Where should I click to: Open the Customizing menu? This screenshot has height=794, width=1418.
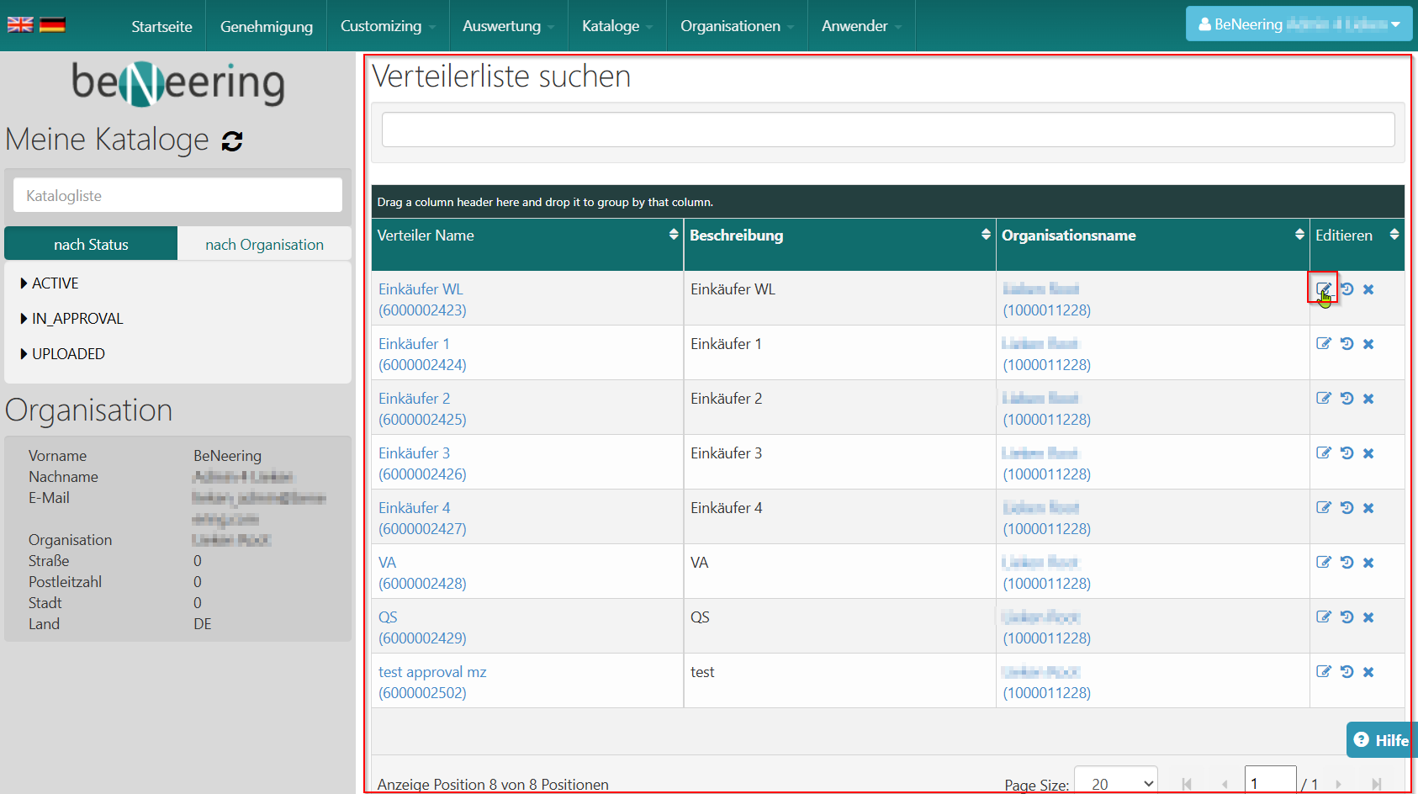(x=387, y=26)
